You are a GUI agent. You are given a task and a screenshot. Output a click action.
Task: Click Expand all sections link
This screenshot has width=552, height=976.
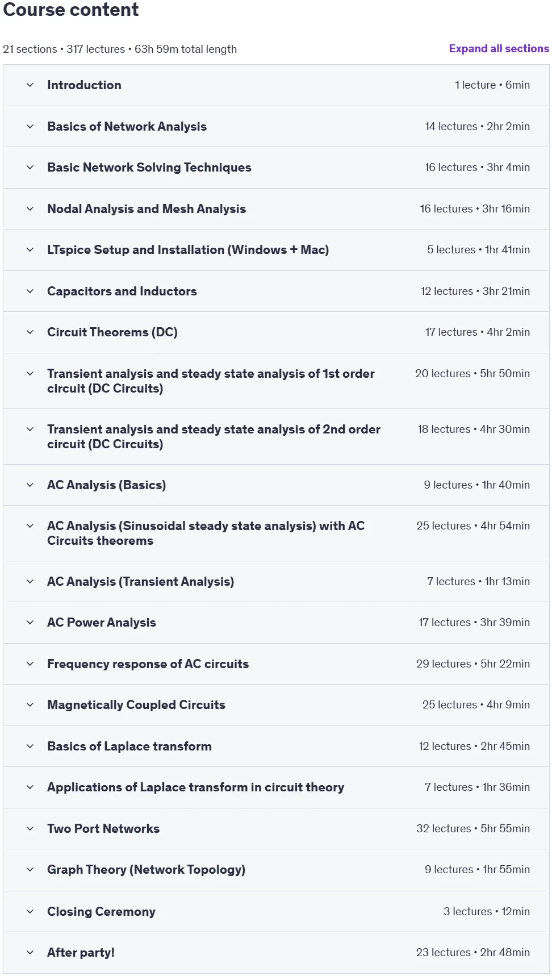(x=499, y=49)
